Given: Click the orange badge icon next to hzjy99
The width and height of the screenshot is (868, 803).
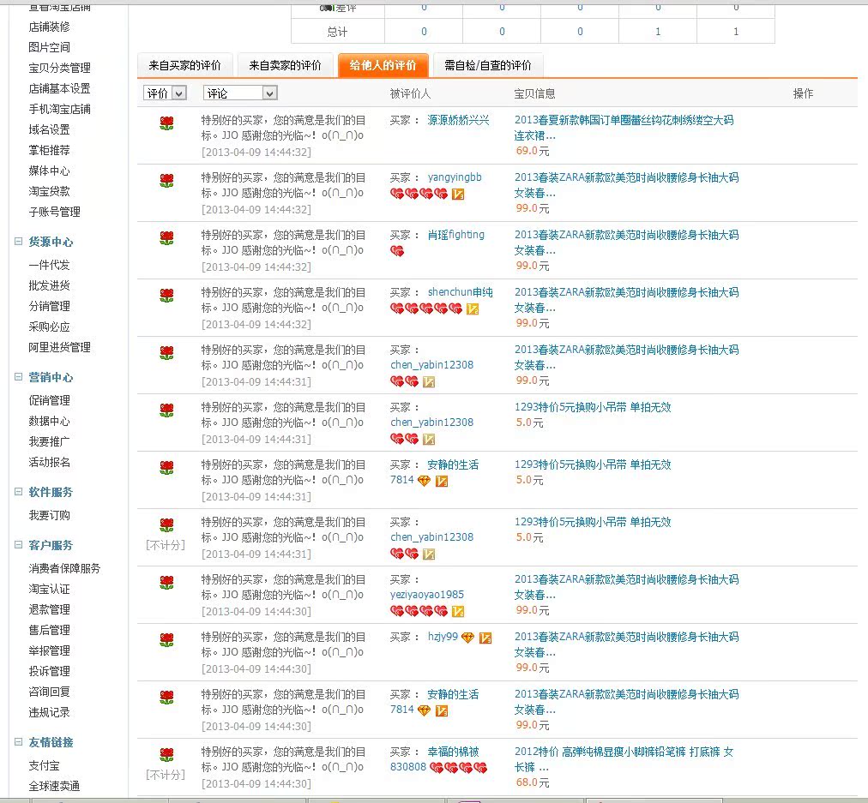Looking at the screenshot, I should pyautogui.click(x=485, y=638).
